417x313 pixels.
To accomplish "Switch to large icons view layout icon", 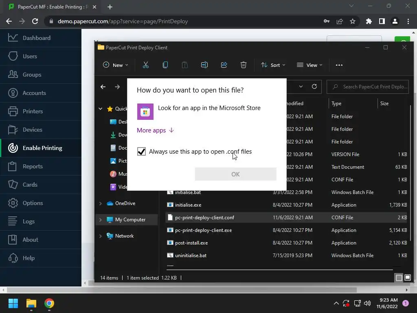I will click(x=407, y=278).
